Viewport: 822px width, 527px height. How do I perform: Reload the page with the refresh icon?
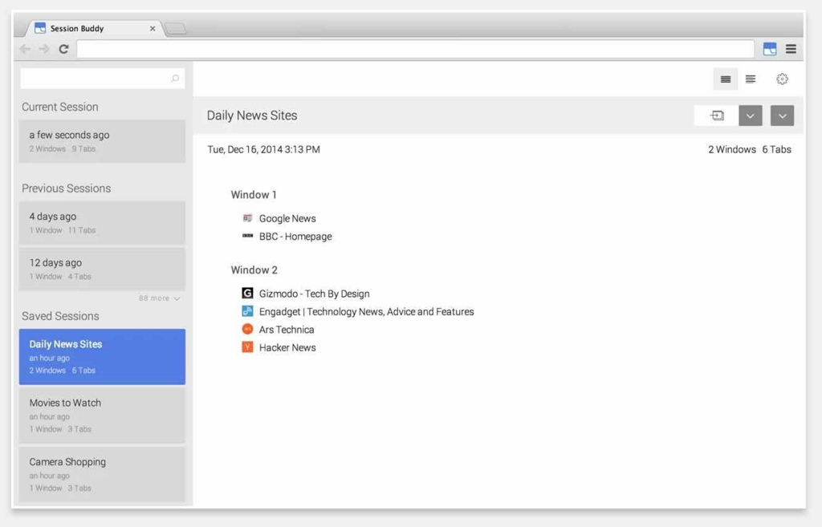(64, 49)
